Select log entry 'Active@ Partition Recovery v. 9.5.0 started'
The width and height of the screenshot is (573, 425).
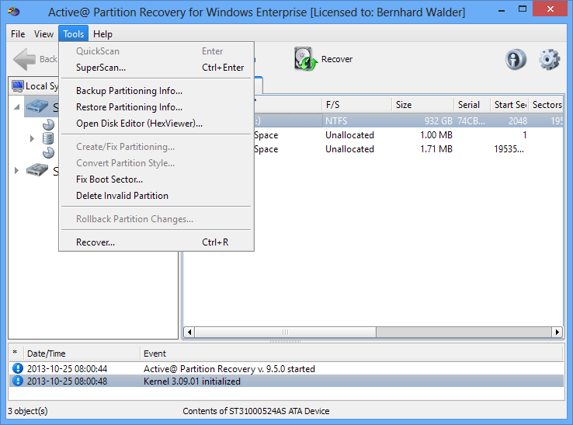(286, 368)
